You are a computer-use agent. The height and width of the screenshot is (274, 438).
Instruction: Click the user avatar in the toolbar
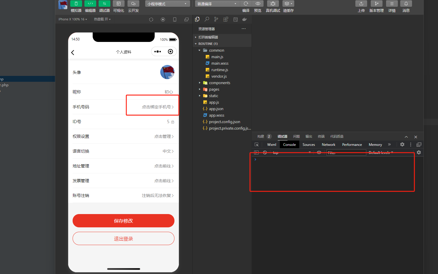(63, 5)
